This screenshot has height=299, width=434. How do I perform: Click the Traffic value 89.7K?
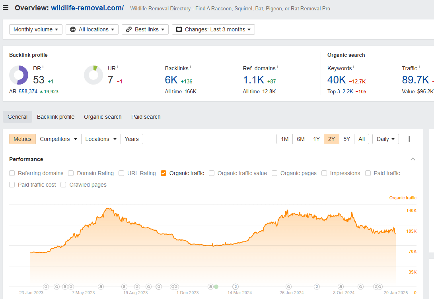415,80
